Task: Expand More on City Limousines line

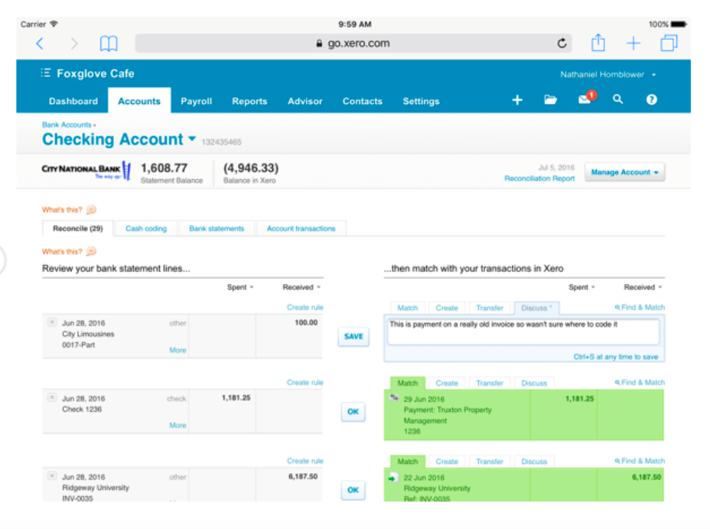Action: (x=177, y=350)
